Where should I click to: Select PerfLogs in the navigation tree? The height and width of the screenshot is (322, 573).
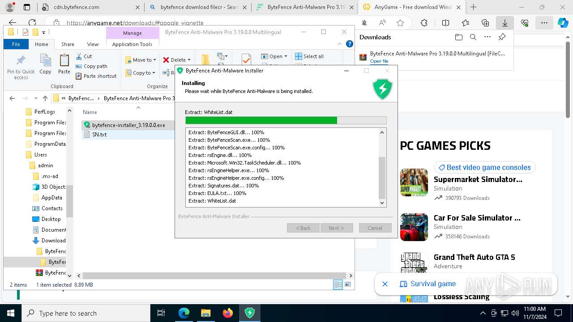coord(45,112)
